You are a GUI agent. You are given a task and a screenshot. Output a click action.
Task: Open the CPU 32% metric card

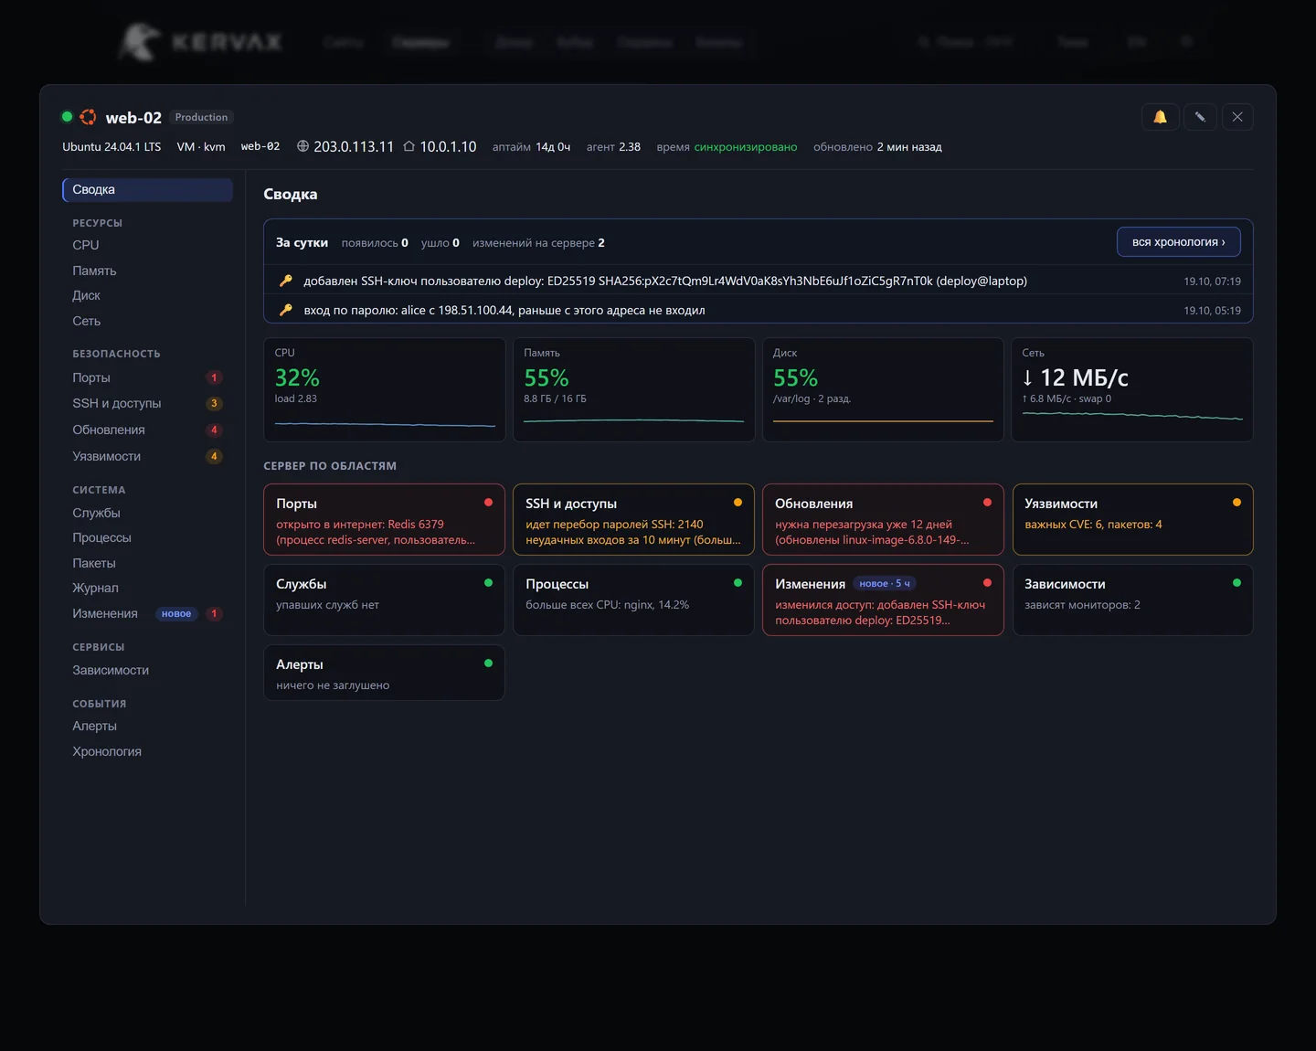pos(385,390)
